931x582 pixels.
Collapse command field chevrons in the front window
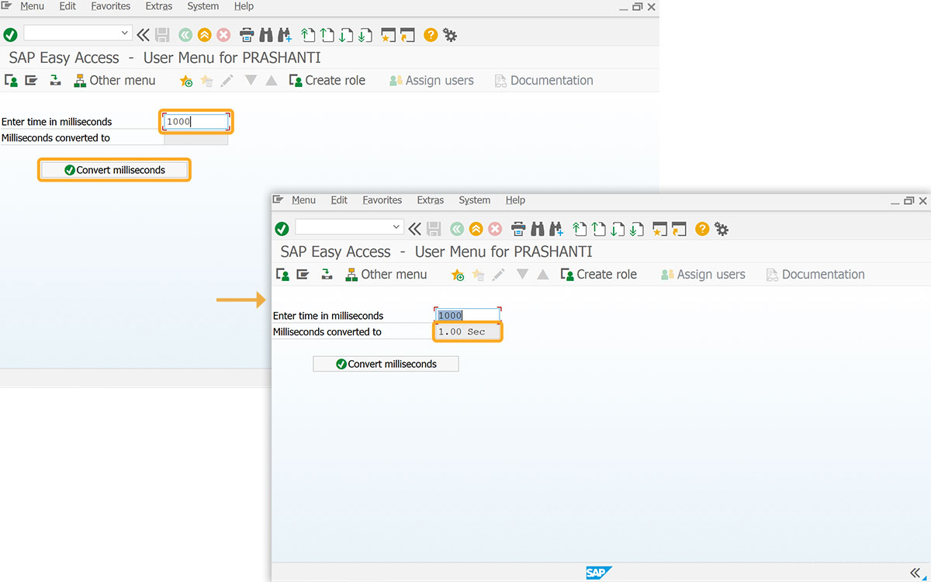415,229
